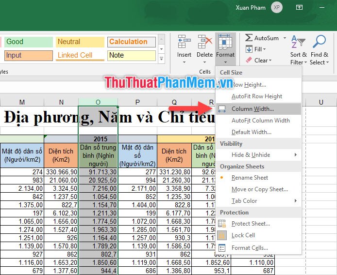Viewport: 337px width, 275px height.
Task: Open Sort & Filter tool
Action: click(298, 50)
